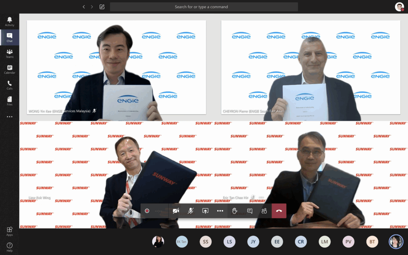
Task: Unmute the microphone
Action: [x=191, y=211]
